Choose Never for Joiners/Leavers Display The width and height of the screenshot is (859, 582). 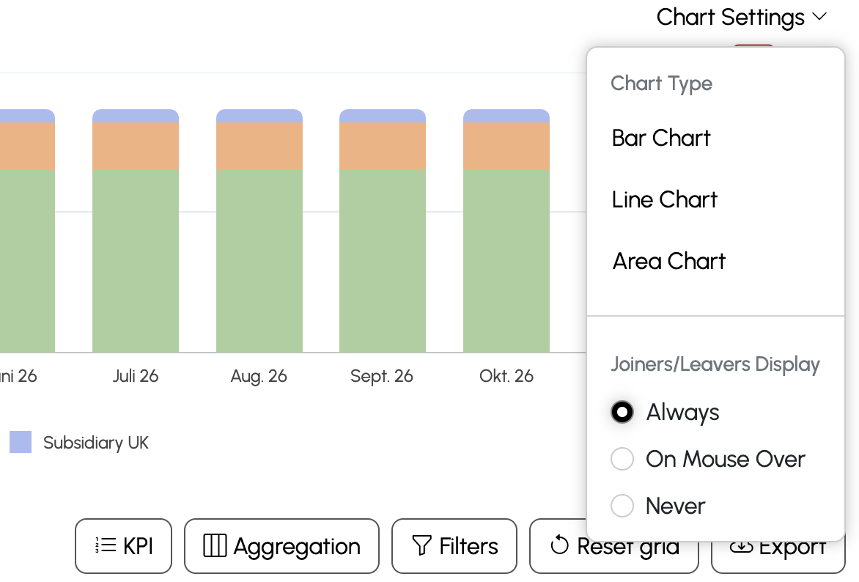pos(622,506)
